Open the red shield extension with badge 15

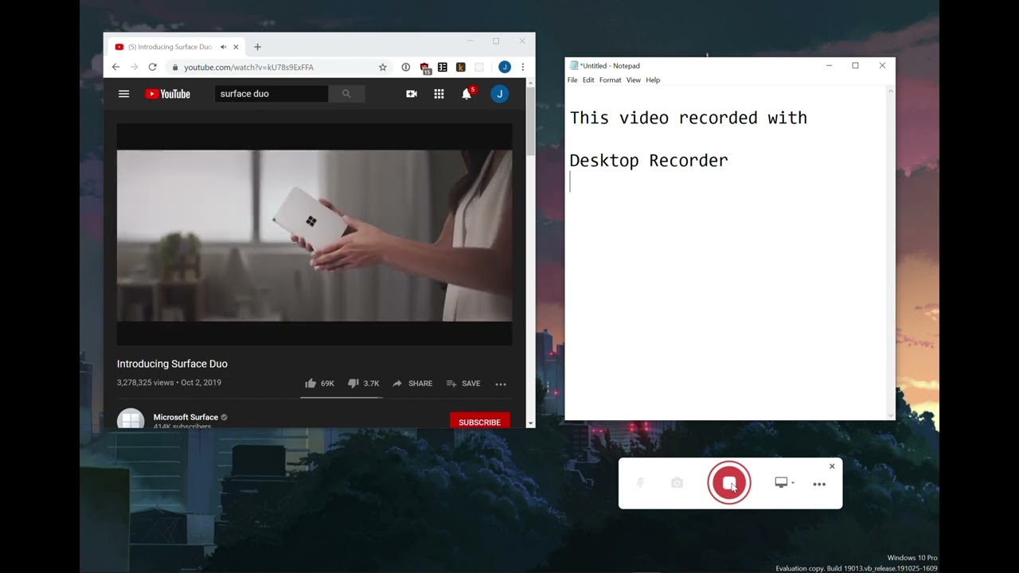425,68
